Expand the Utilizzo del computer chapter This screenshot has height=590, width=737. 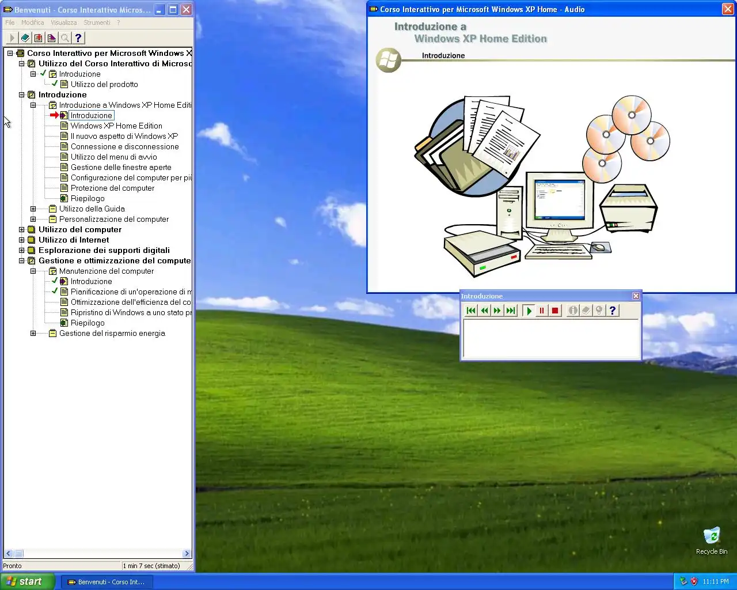(21, 229)
